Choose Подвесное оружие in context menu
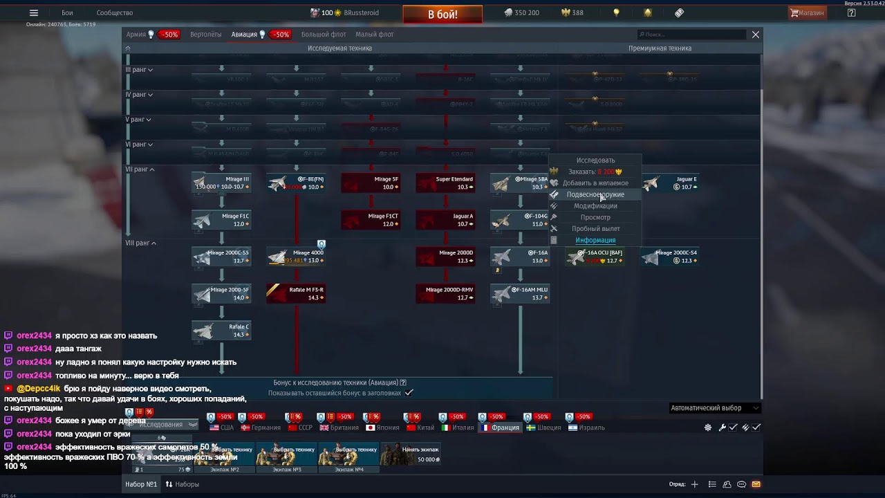885x498 pixels. coord(595,194)
